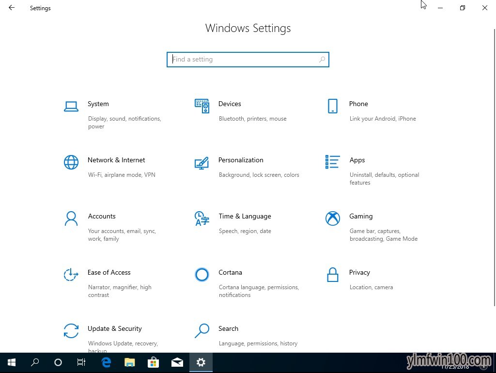The width and height of the screenshot is (496, 373).
Task: Click the 'Display, sound, notifications, power' description
Action: tap(124, 123)
